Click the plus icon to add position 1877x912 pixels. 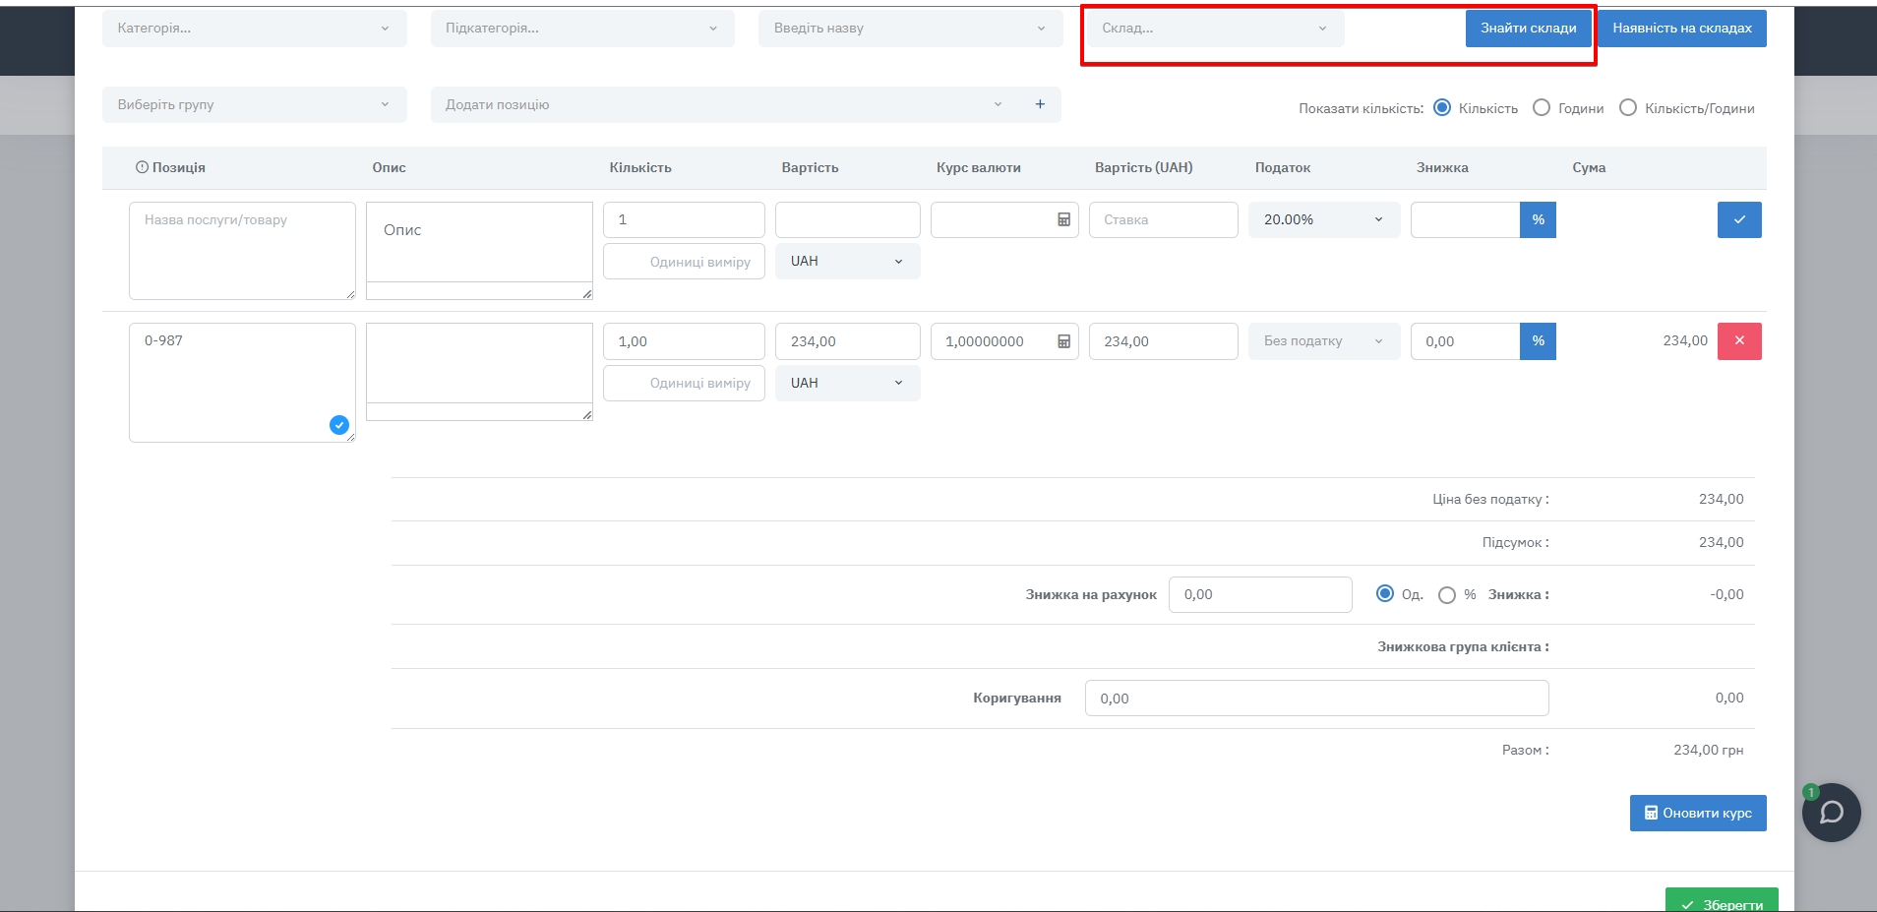click(1040, 104)
